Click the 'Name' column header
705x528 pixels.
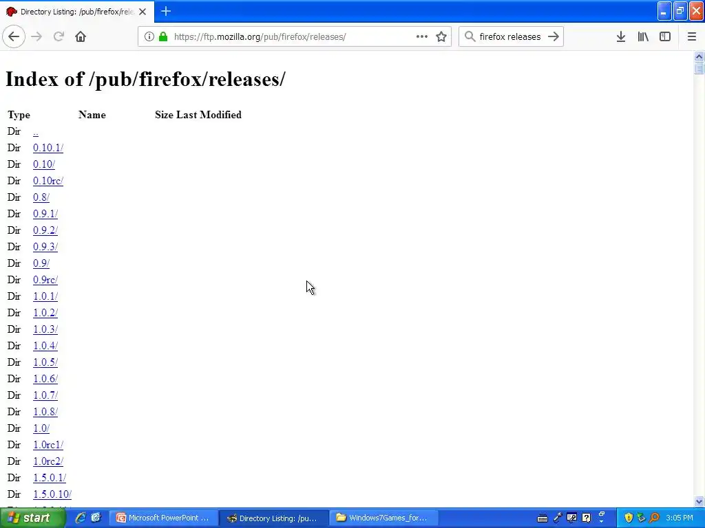[92, 115]
